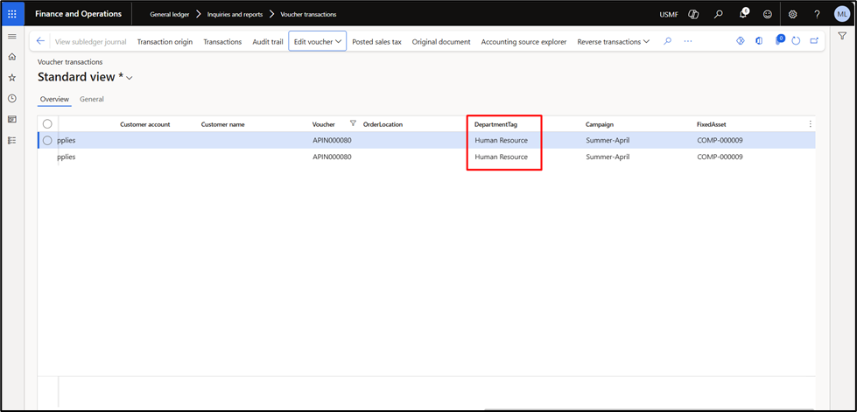
Task: Open the help question mark
Action: click(x=817, y=14)
